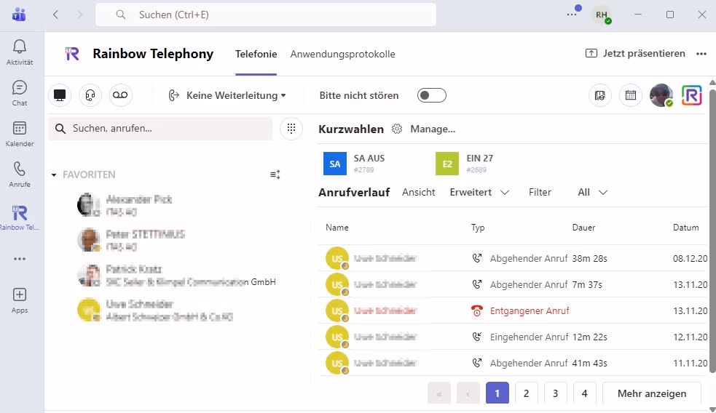Click the favorites sort icon
The height and width of the screenshot is (413, 716).
[275, 175]
